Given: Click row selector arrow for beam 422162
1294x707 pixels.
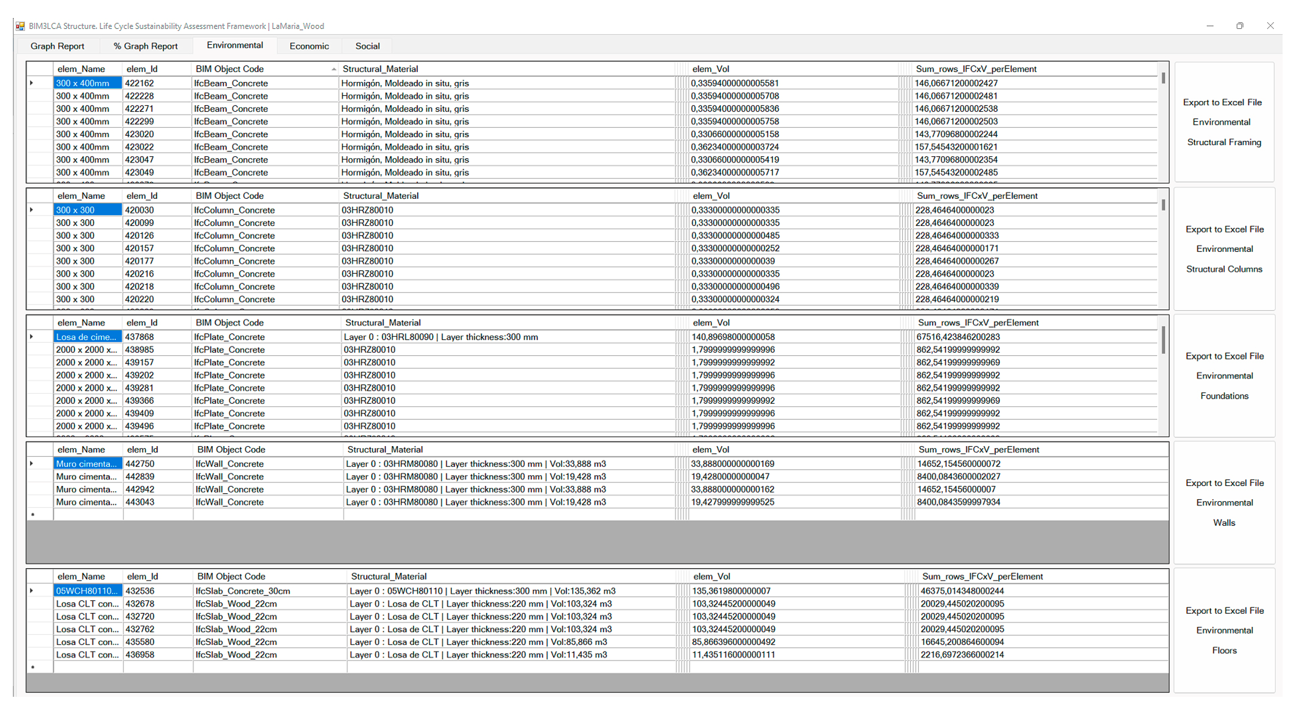Looking at the screenshot, I should click(32, 83).
